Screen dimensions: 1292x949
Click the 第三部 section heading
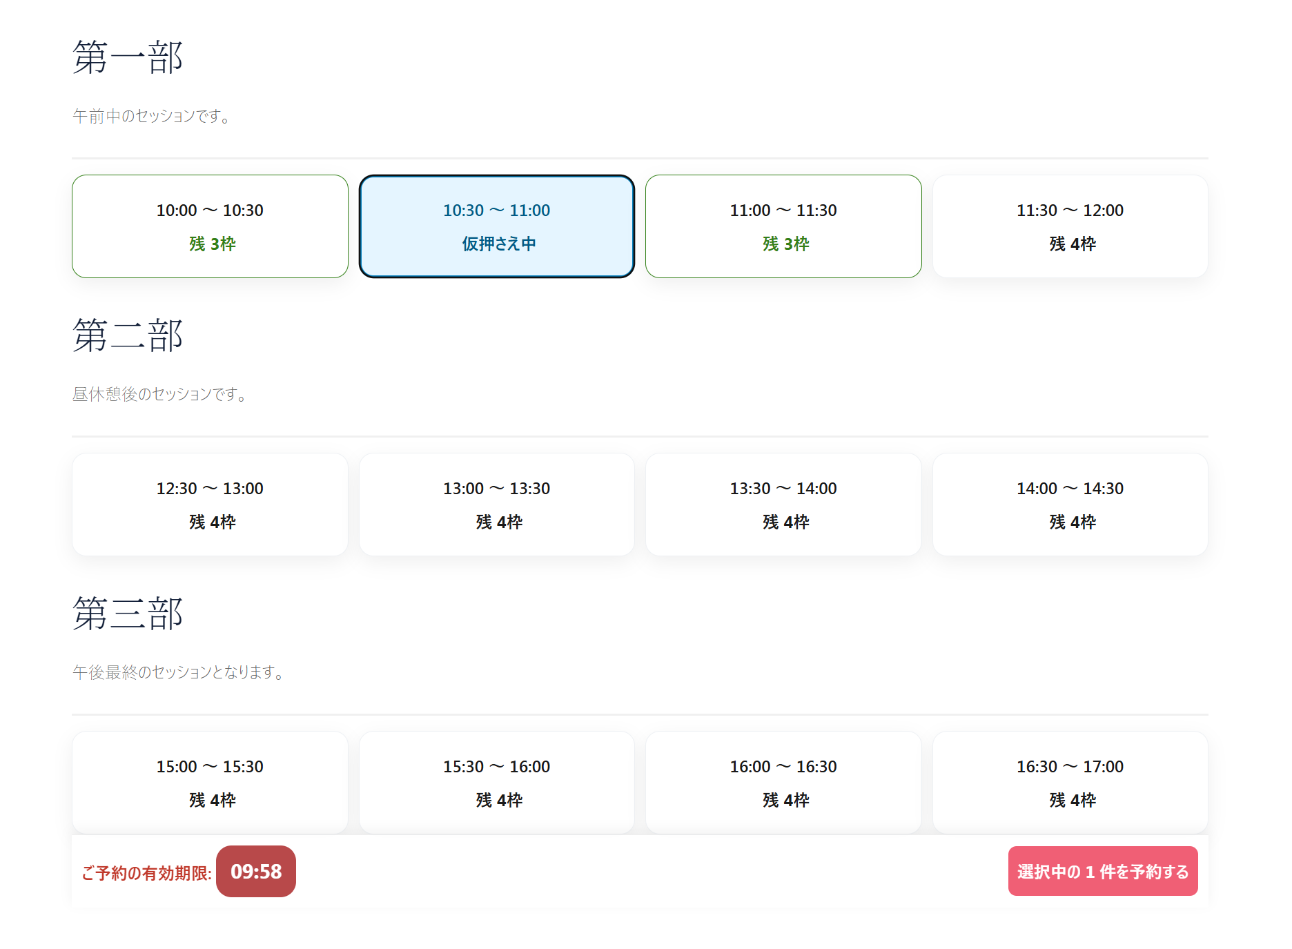click(x=128, y=614)
